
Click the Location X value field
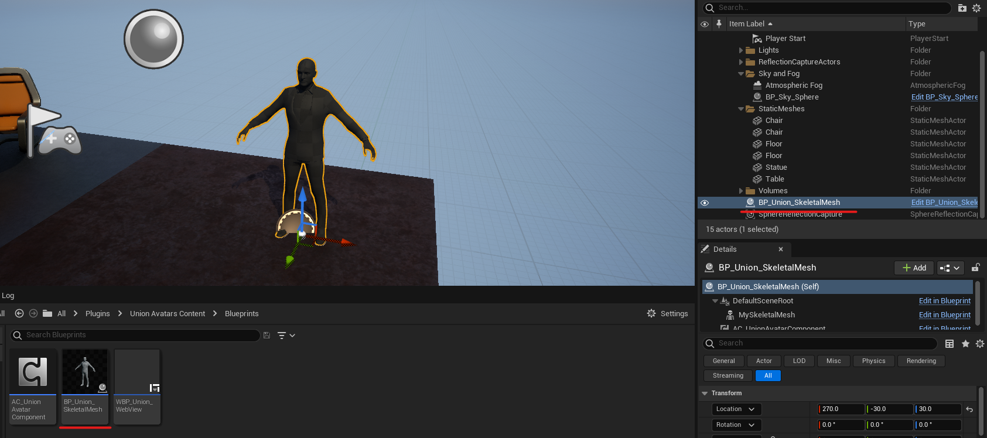coord(841,409)
